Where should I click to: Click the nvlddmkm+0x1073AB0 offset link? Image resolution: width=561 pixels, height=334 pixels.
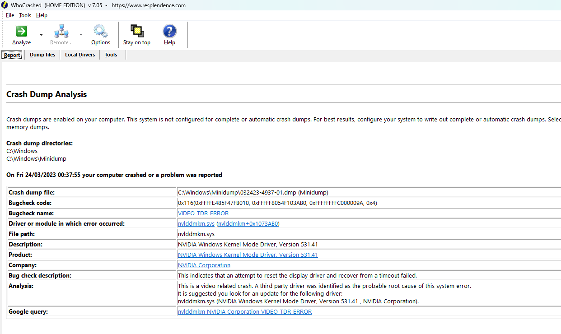[x=248, y=224]
